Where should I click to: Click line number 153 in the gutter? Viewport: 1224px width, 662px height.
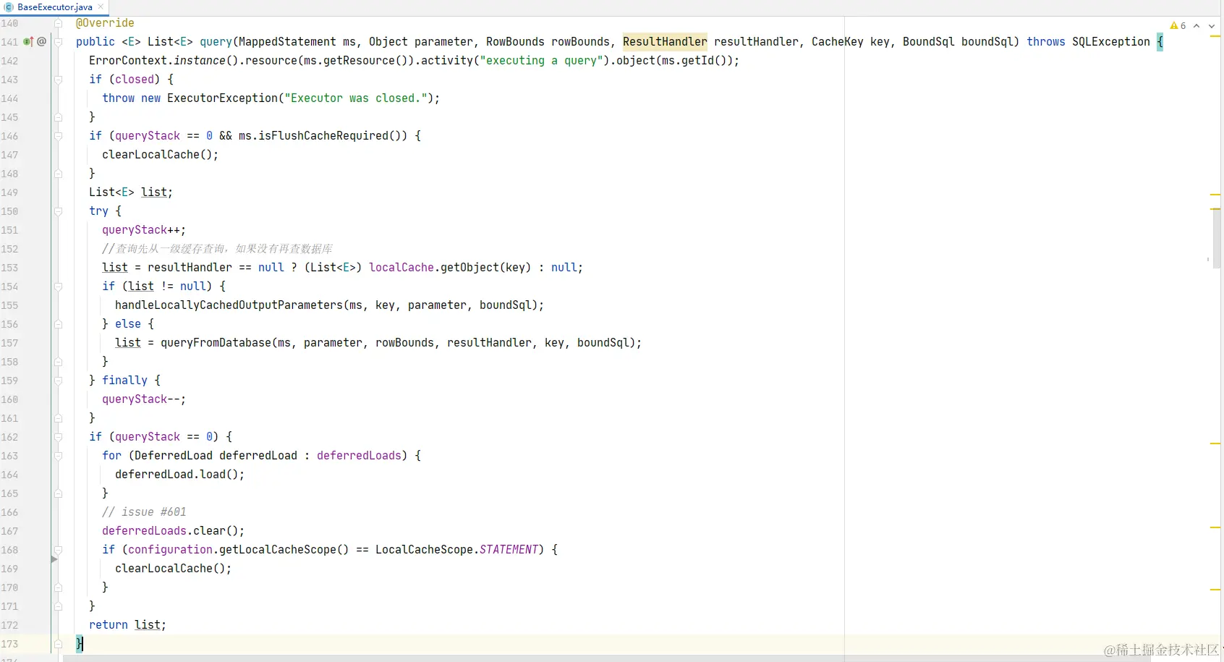pyautogui.click(x=9, y=268)
